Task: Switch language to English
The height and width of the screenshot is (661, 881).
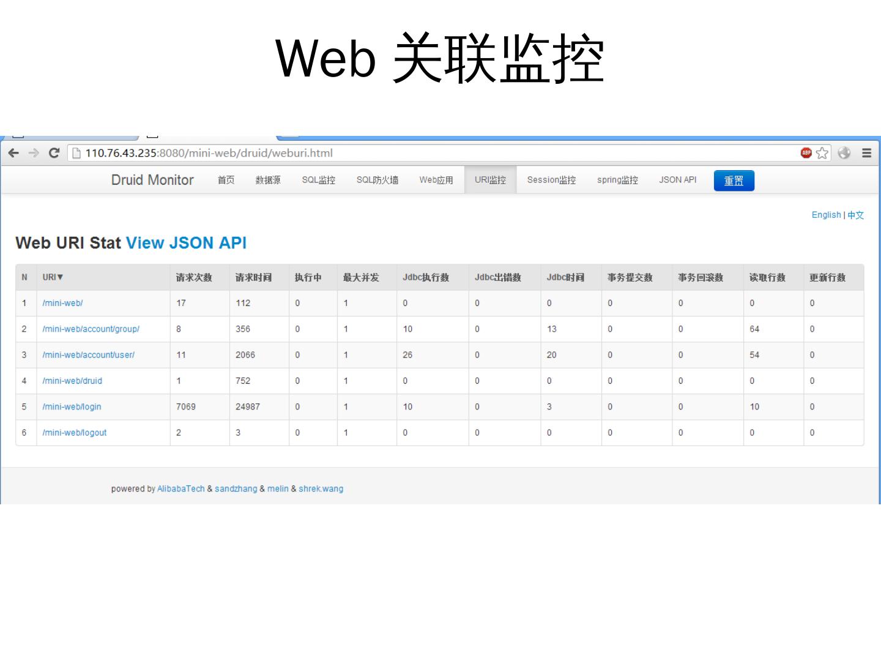Action: point(826,215)
